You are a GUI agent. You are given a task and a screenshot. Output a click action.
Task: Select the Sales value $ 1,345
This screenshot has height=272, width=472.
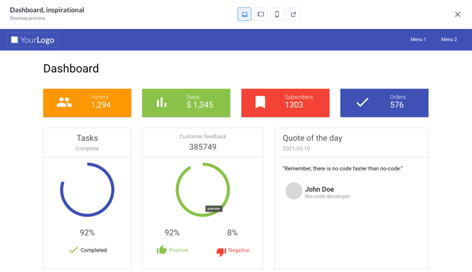pos(199,105)
